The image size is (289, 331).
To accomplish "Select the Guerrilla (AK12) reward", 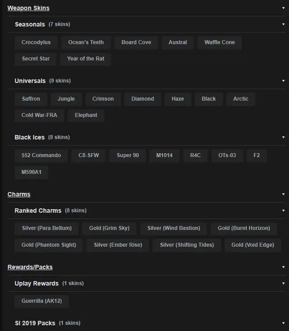I will click(41, 301).
